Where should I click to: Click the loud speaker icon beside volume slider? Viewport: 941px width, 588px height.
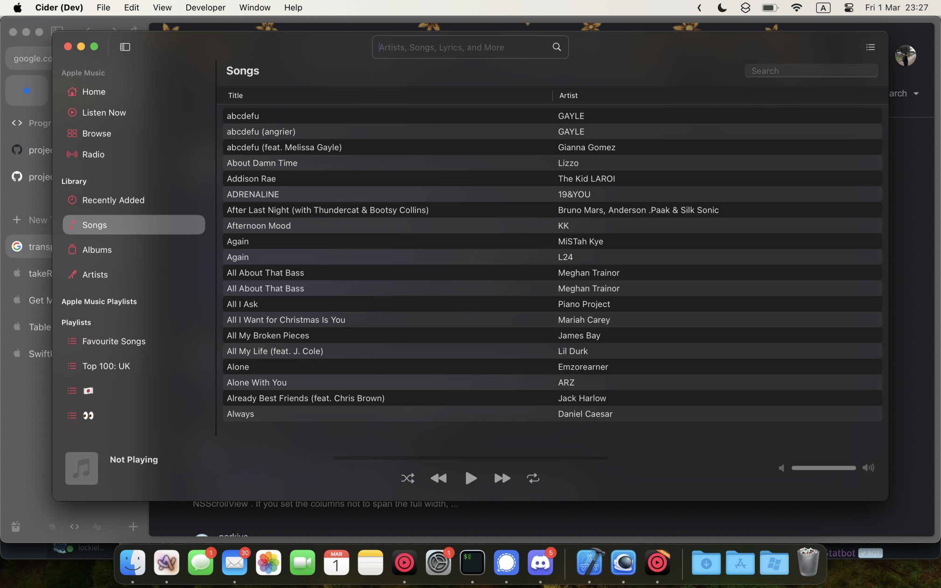(868, 468)
